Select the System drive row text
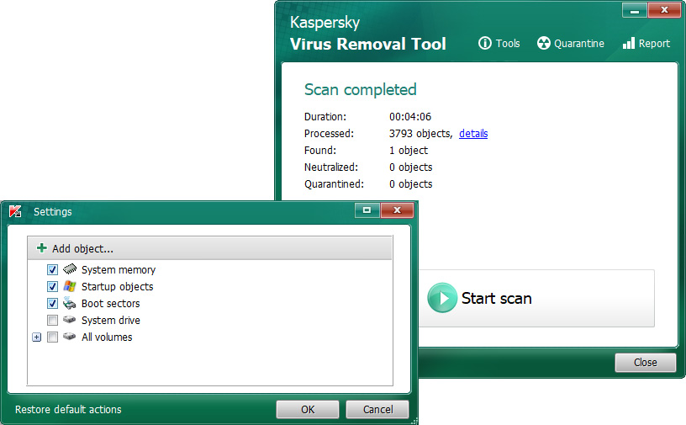686x425 pixels. [x=111, y=321]
